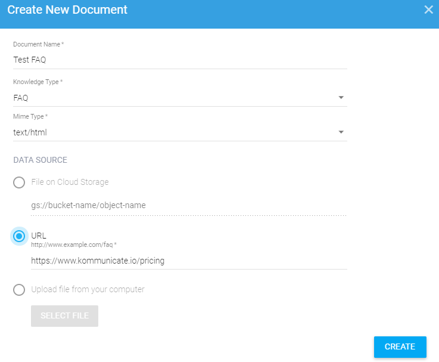Click the Knowledge Type dropdown arrow
439x362 pixels.
coord(341,98)
